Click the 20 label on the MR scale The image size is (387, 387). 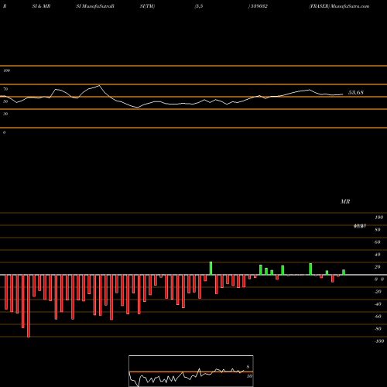coord(378,267)
